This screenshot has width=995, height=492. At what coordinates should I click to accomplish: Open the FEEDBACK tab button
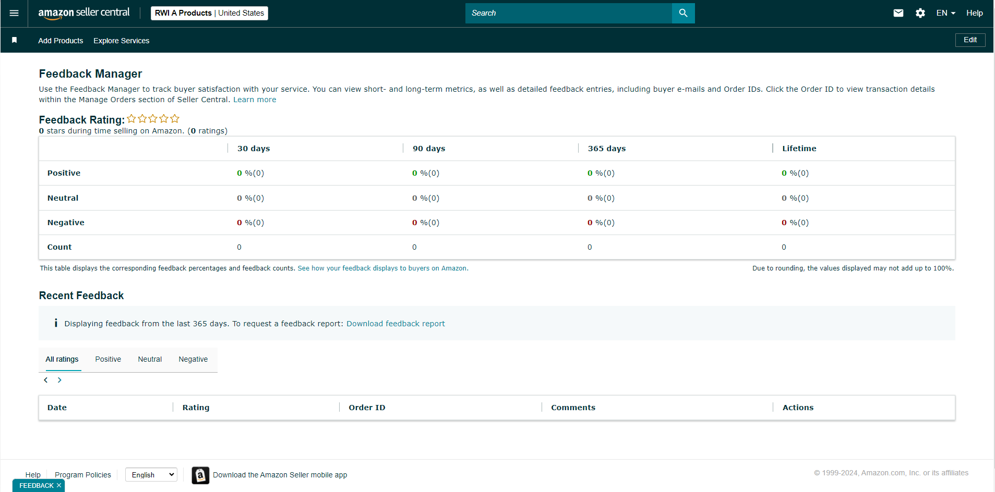point(37,485)
